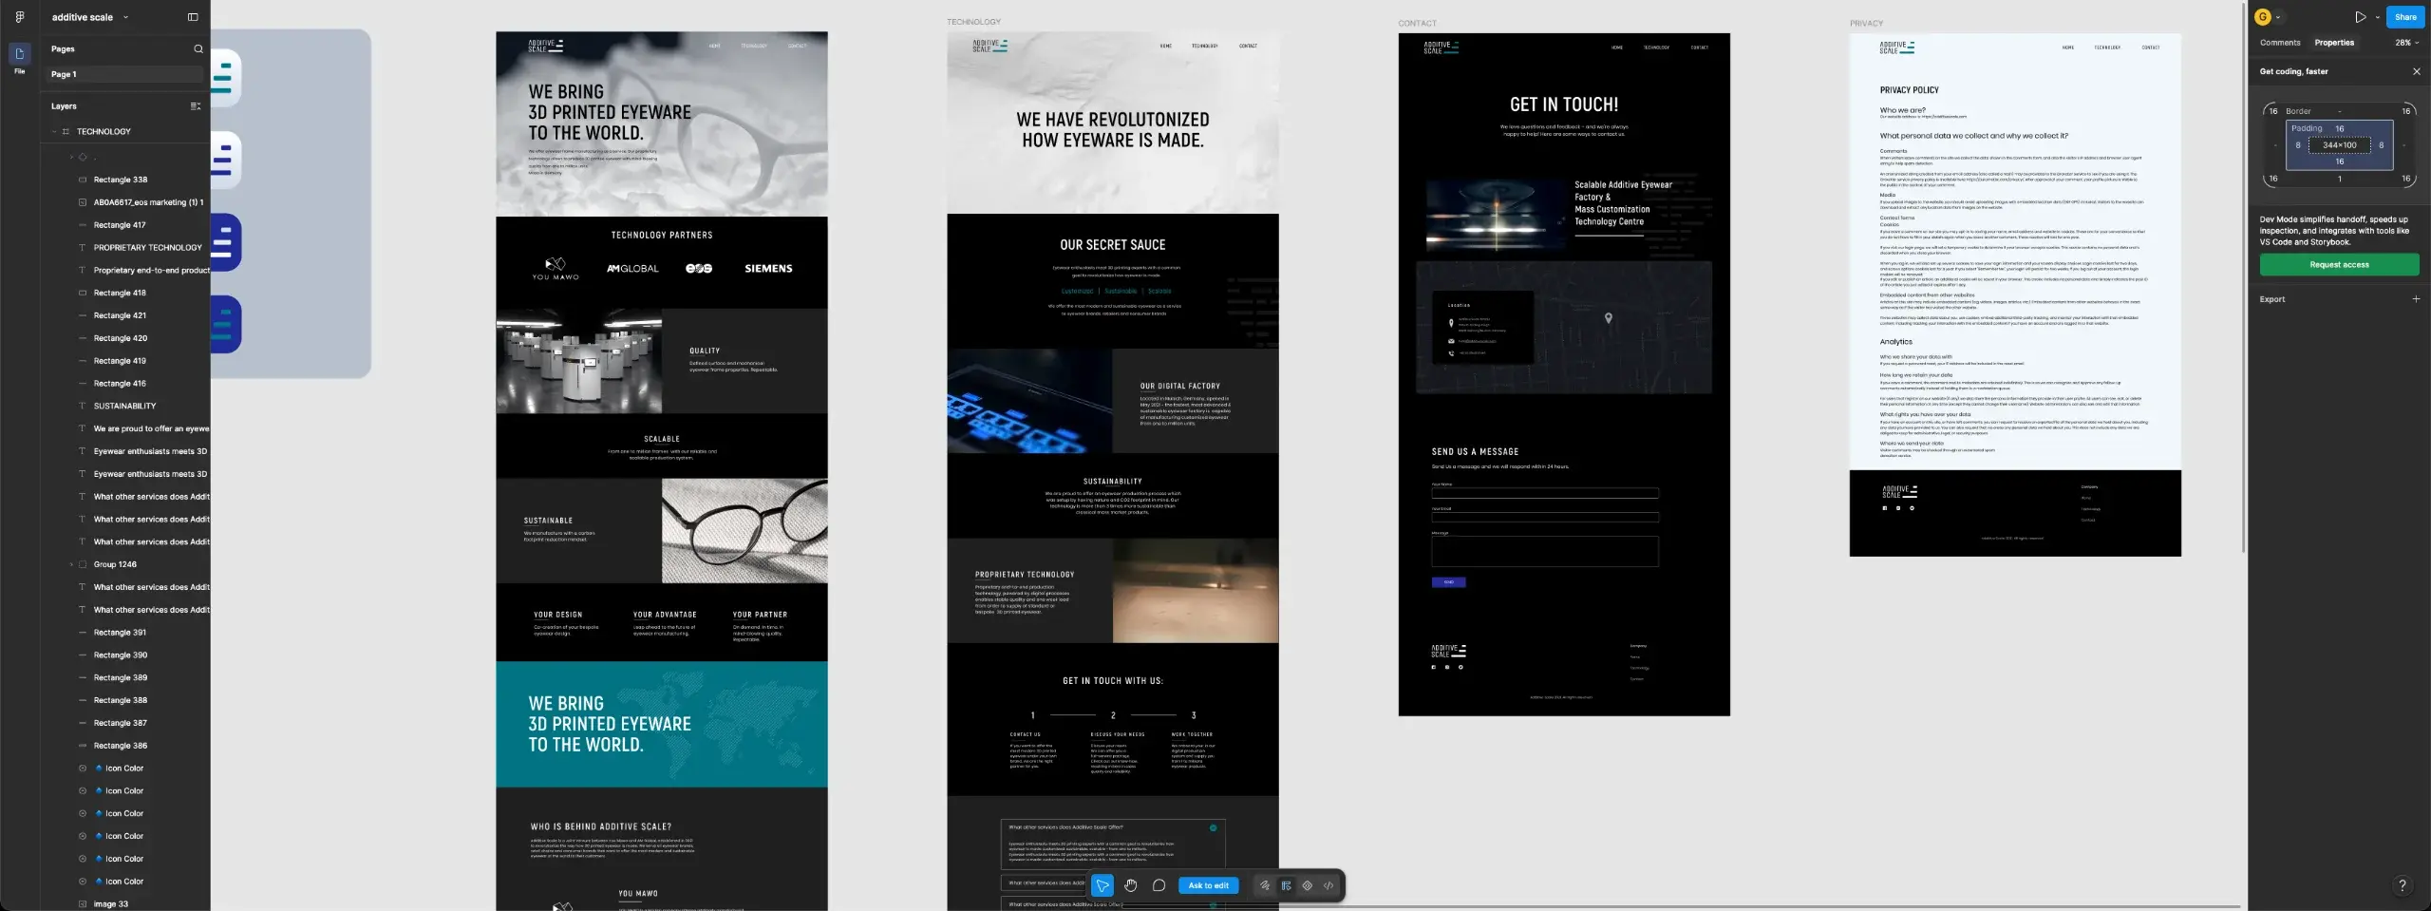The width and height of the screenshot is (2431, 911).
Task: Open the presentation options dropdown arrow
Action: tap(2378, 17)
